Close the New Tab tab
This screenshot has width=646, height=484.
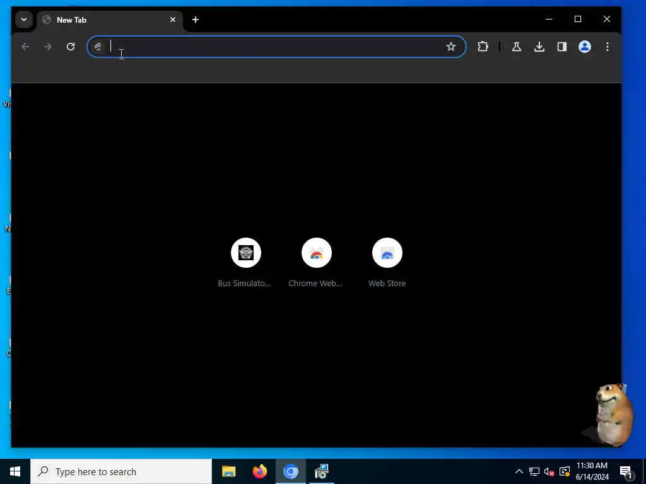coord(173,20)
